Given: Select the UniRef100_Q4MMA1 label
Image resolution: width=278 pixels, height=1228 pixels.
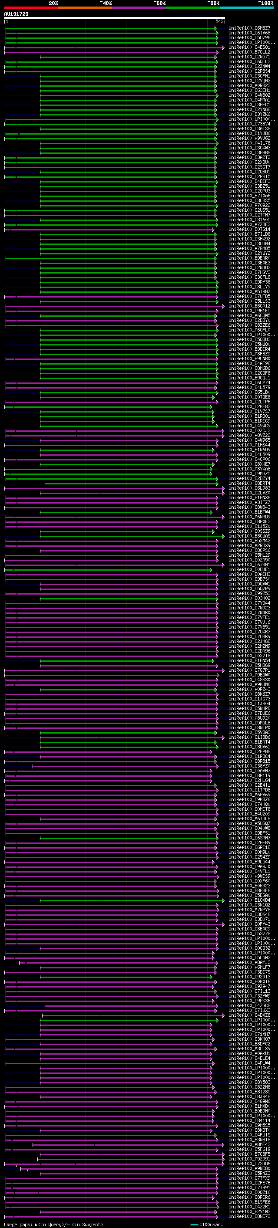Looking at the screenshot, I should point(249,100).
